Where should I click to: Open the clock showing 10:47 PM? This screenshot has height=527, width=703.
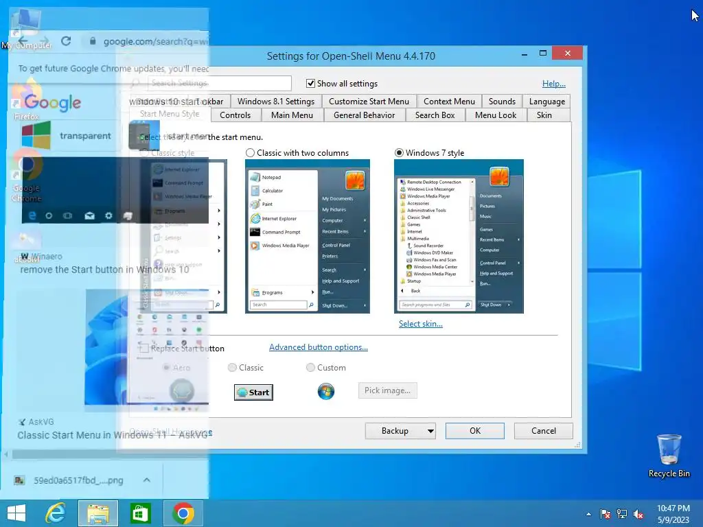(x=673, y=514)
